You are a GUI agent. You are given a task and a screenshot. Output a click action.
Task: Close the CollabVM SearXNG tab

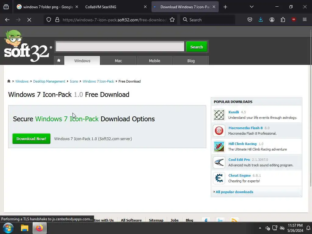[145, 7]
